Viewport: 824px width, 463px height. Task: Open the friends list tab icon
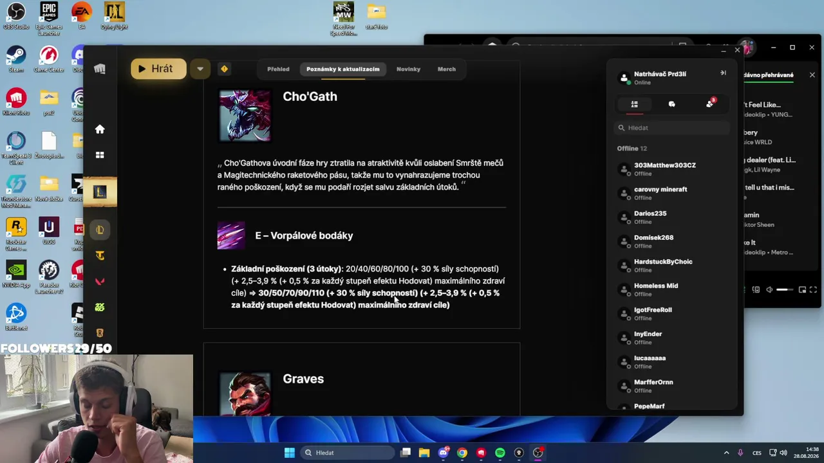point(634,104)
